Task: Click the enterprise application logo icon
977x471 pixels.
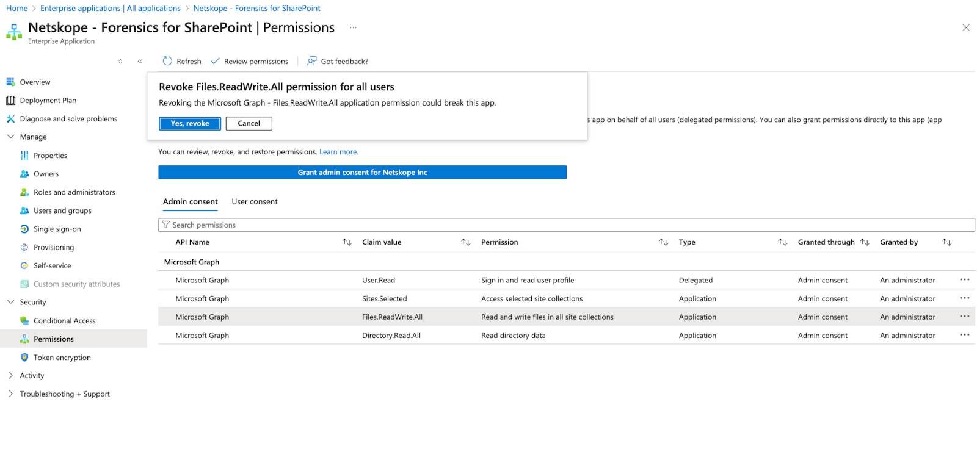Action: (14, 32)
